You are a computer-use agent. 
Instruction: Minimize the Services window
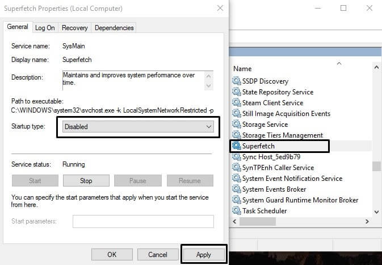318,8
